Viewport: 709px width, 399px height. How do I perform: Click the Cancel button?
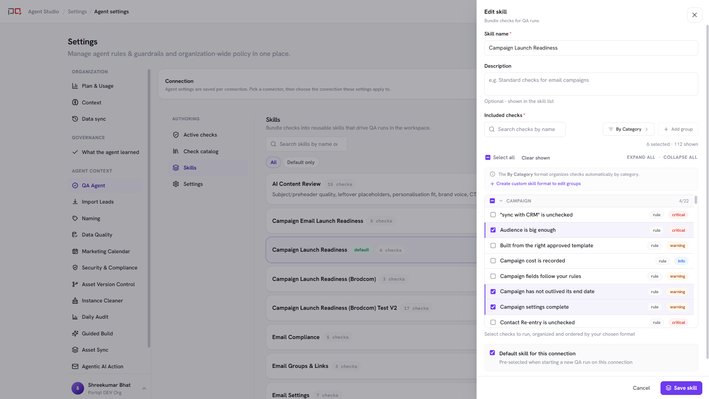pos(641,388)
